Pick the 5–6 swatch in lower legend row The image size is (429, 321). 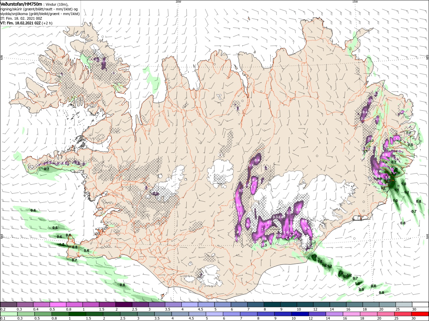coord(214,314)
